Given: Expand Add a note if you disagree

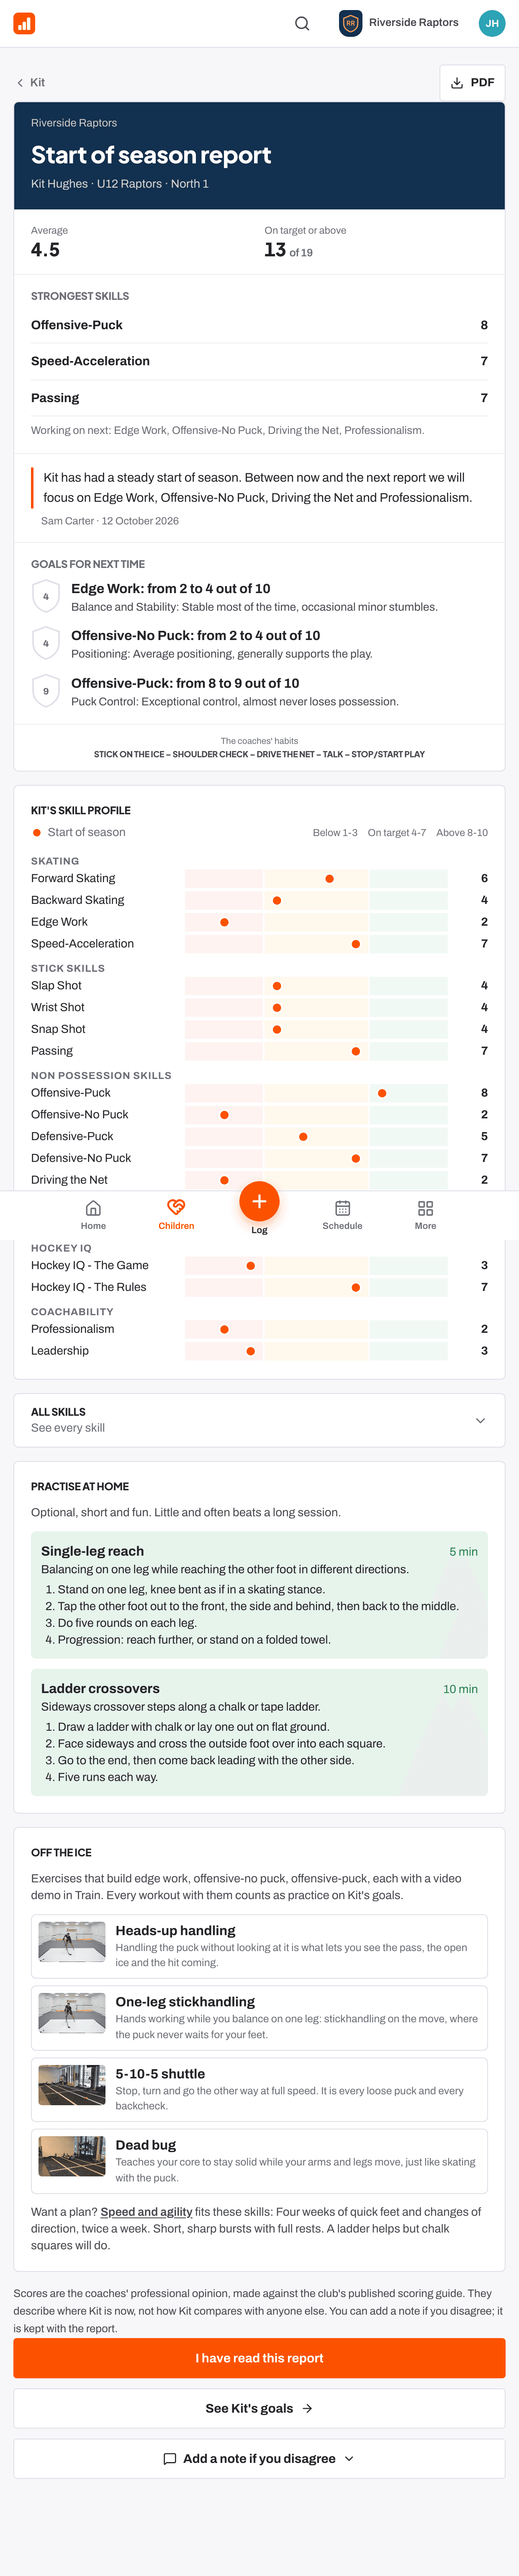Looking at the screenshot, I should coord(259,2458).
